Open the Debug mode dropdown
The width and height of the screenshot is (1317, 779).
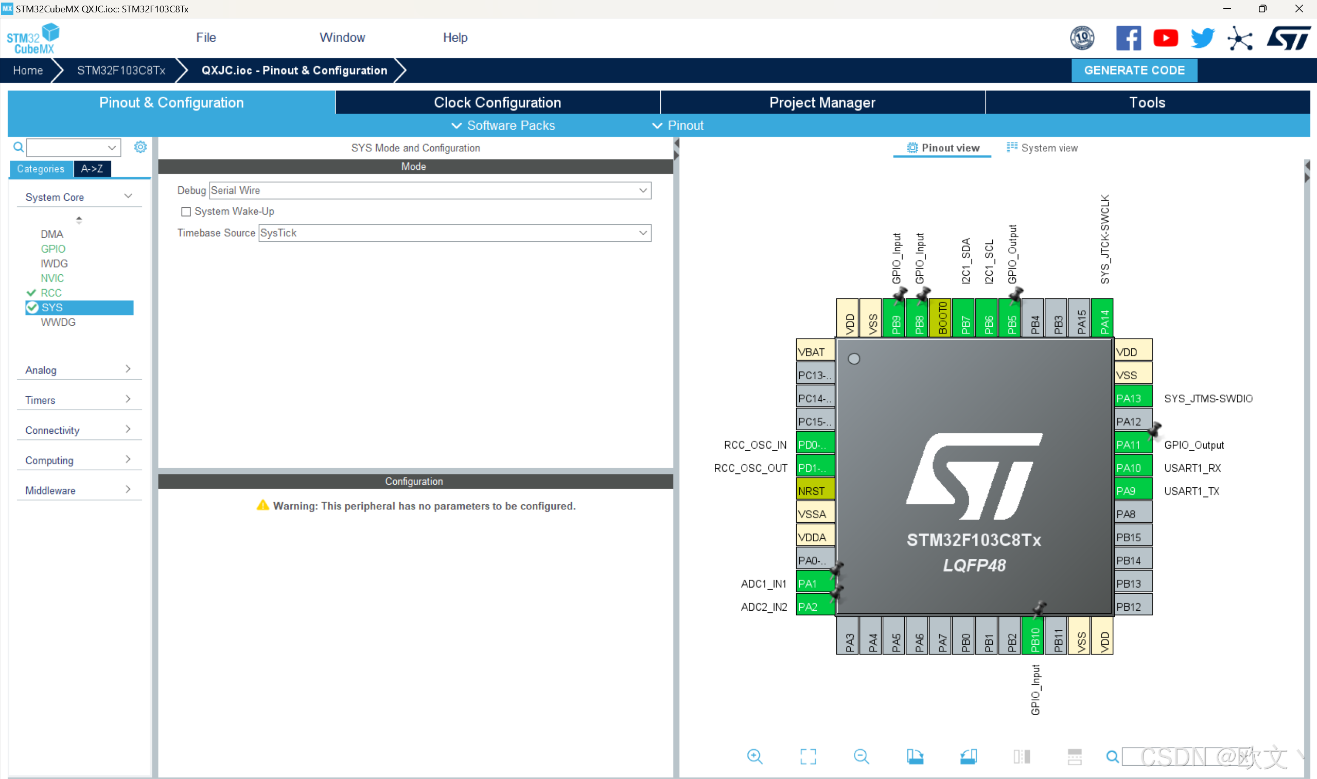click(642, 190)
